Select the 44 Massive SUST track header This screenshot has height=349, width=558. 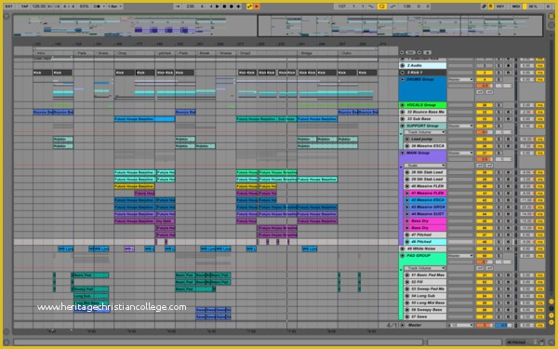pos(425,214)
